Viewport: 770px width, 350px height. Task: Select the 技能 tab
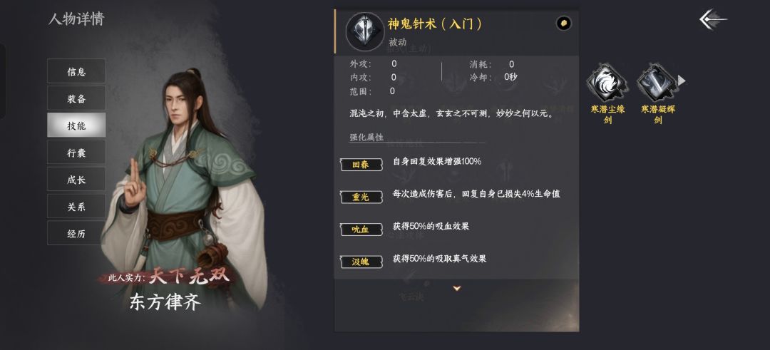76,125
